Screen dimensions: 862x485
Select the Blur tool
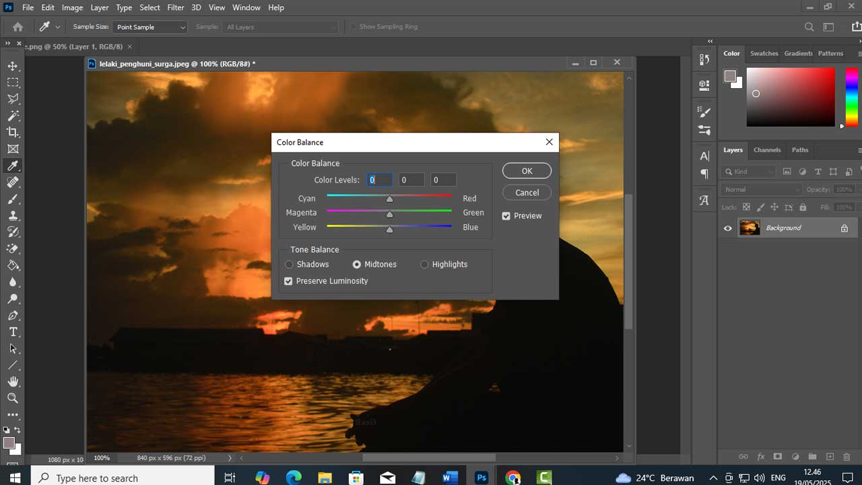[x=13, y=282]
